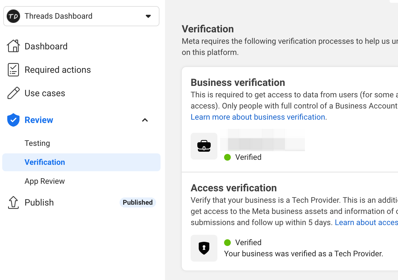
Task: Click the Verified label under Access verification
Action: [248, 243]
